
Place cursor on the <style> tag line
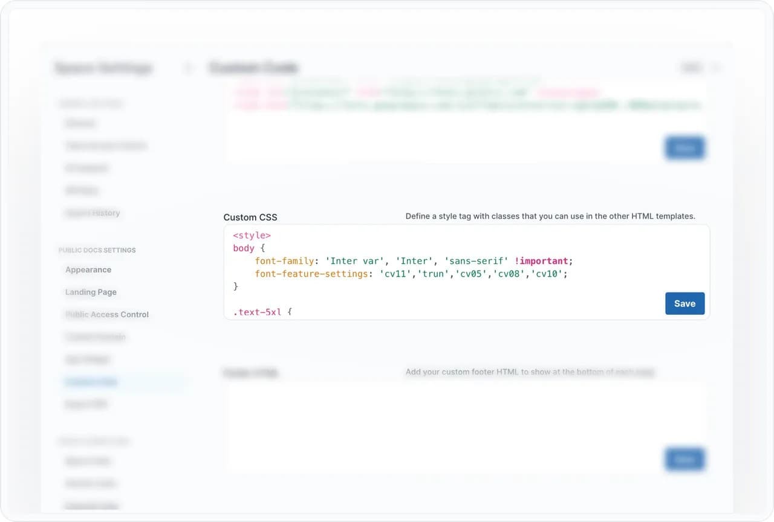[252, 235]
